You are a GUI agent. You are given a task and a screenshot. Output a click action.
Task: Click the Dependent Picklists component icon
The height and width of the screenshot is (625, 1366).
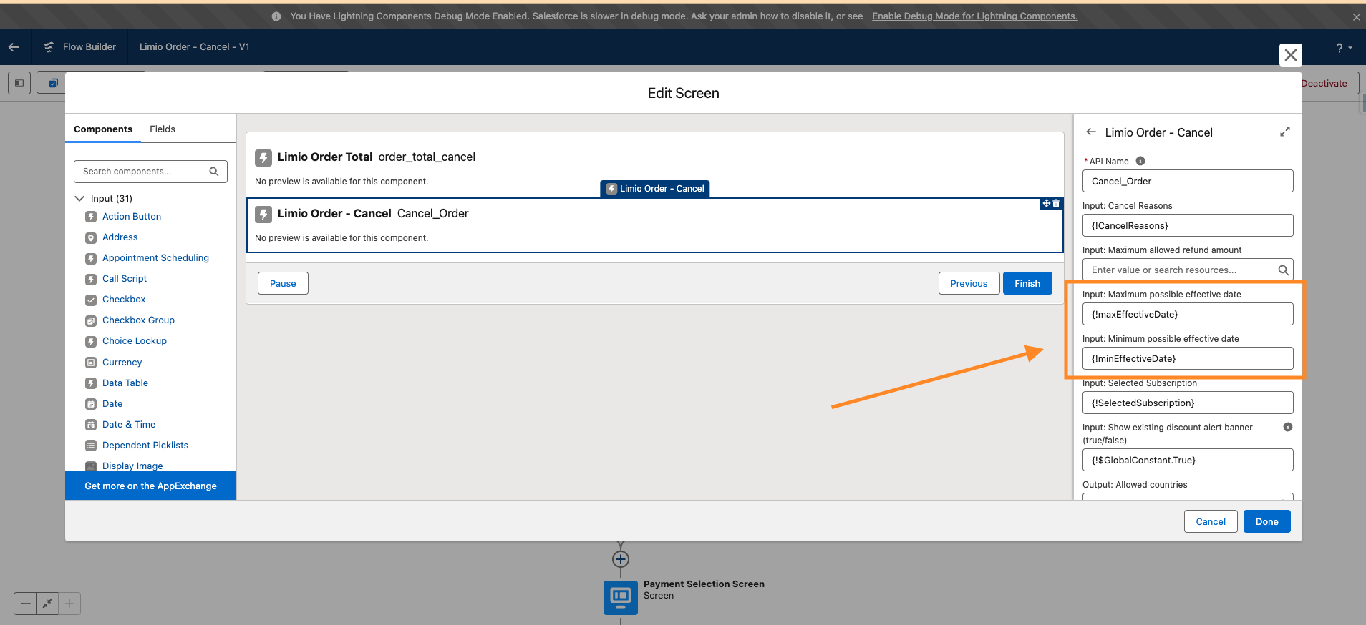click(x=91, y=446)
